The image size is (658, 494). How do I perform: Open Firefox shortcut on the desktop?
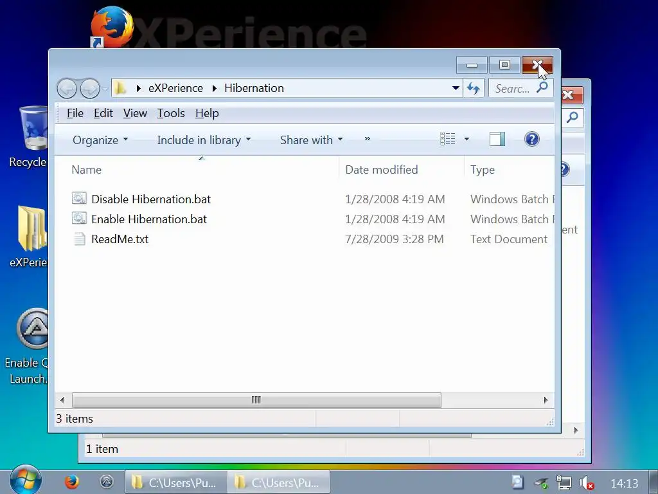112,27
